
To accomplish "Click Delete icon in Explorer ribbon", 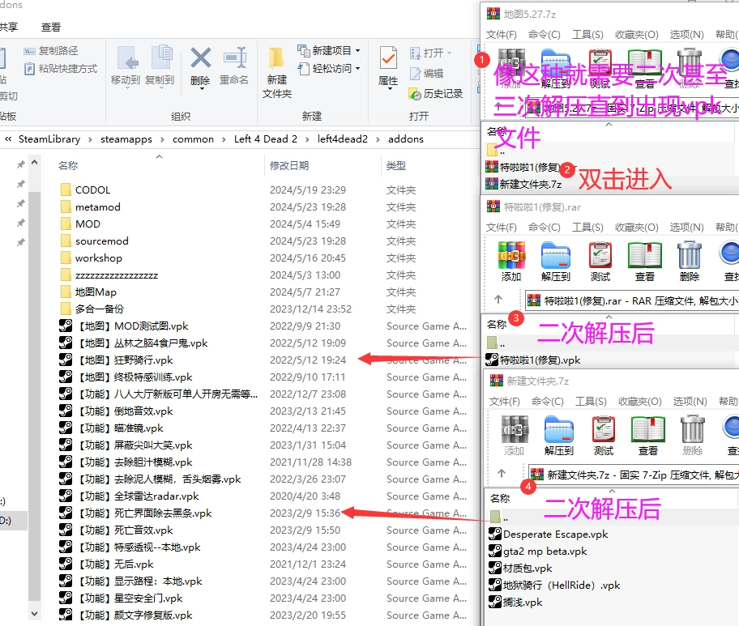I will click(200, 65).
